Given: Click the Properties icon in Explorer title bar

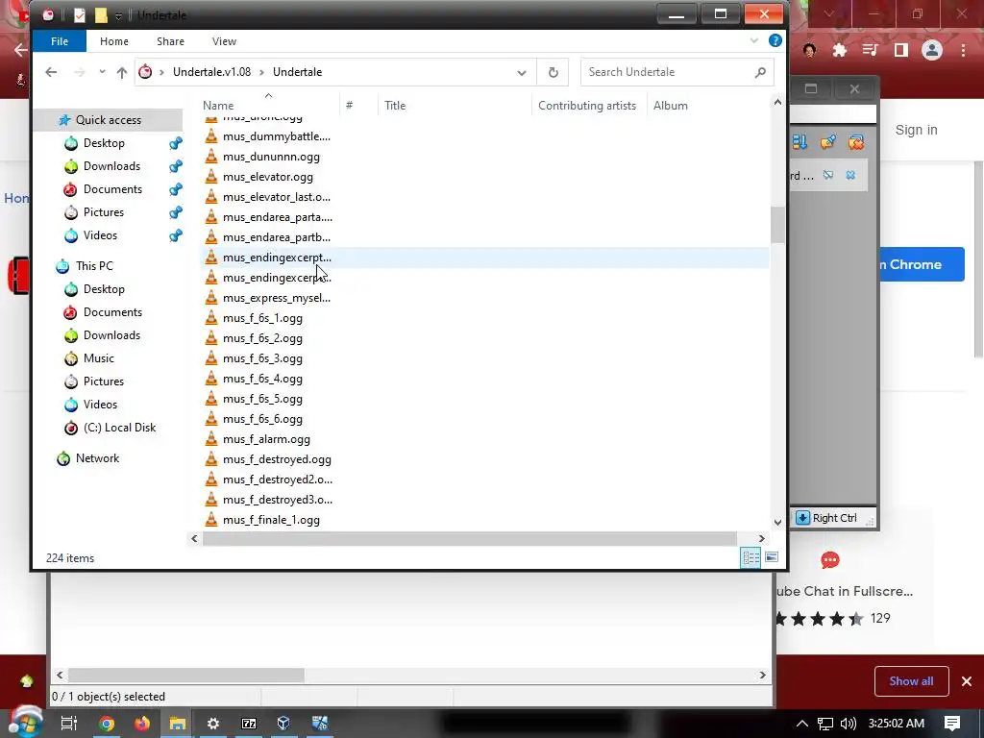Looking at the screenshot, I should point(79,15).
